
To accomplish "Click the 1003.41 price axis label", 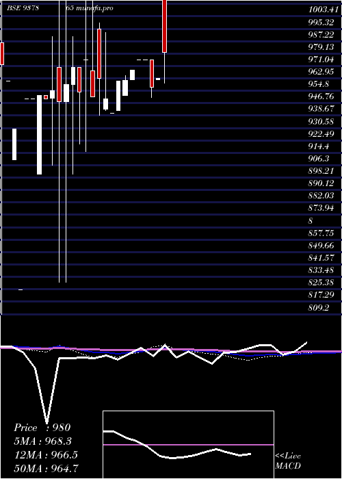I will (x=322, y=9).
